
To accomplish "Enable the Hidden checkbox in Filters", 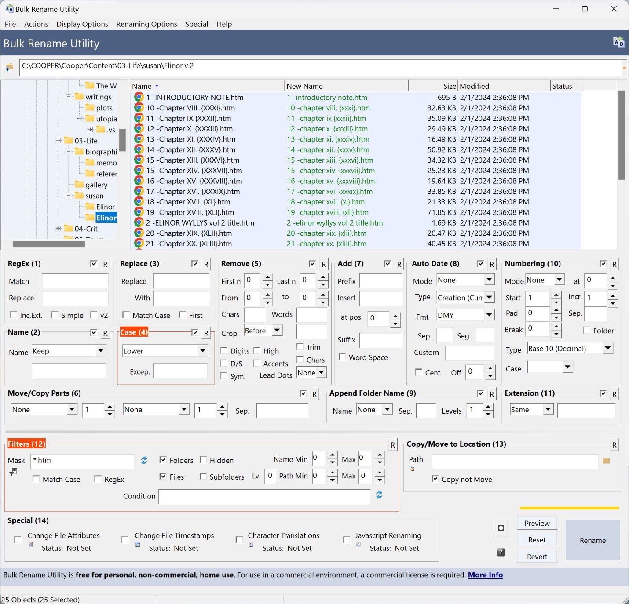I will pyautogui.click(x=203, y=460).
